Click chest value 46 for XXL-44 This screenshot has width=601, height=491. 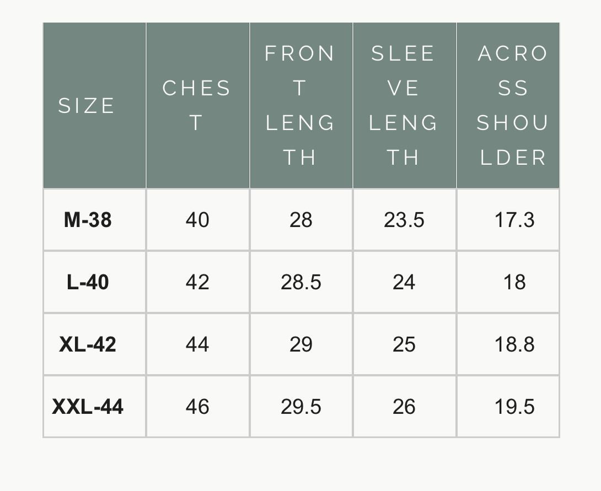[197, 407]
